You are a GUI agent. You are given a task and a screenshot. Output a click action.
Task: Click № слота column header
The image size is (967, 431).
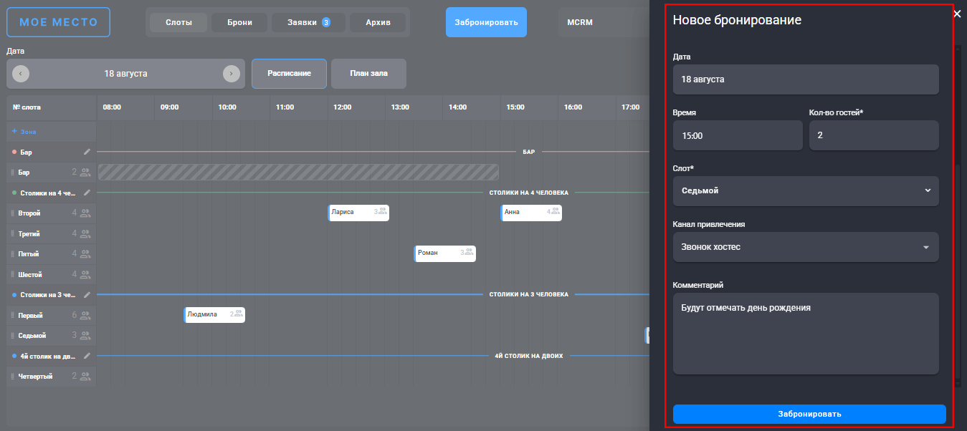click(27, 107)
